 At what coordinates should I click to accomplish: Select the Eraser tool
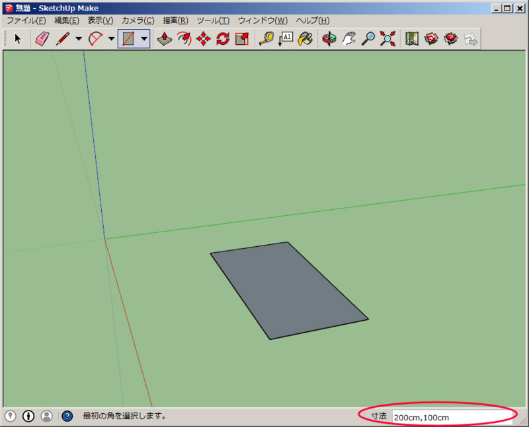[x=41, y=40]
